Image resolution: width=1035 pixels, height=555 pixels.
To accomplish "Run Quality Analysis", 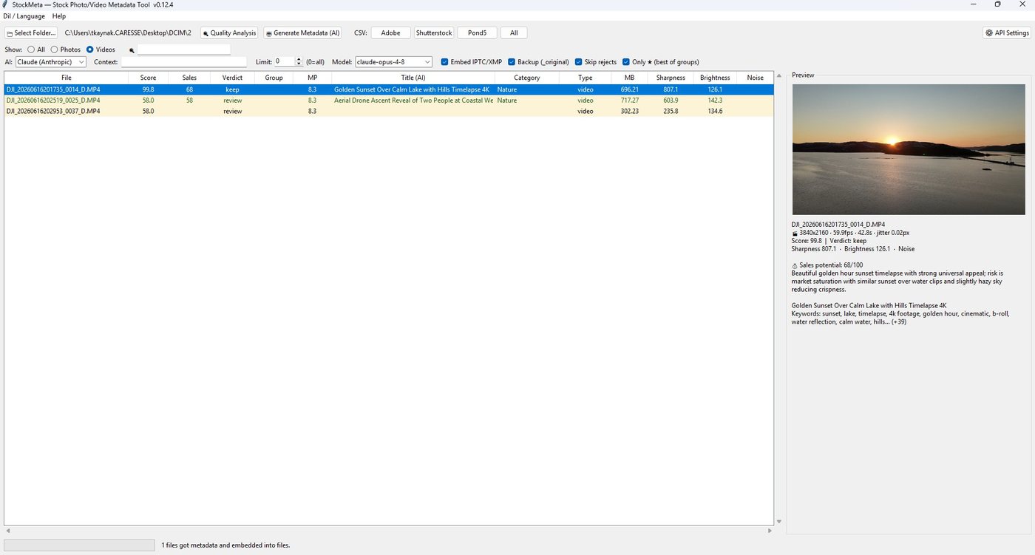I will click(x=229, y=33).
